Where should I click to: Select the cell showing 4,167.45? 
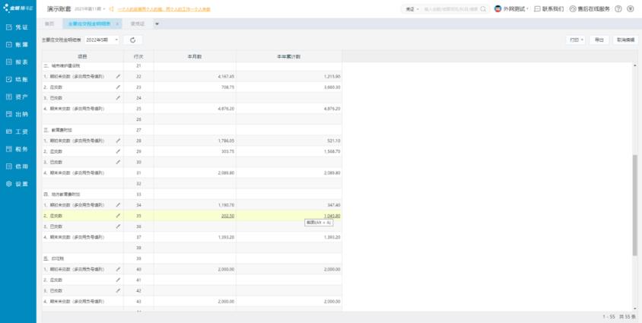(195, 77)
